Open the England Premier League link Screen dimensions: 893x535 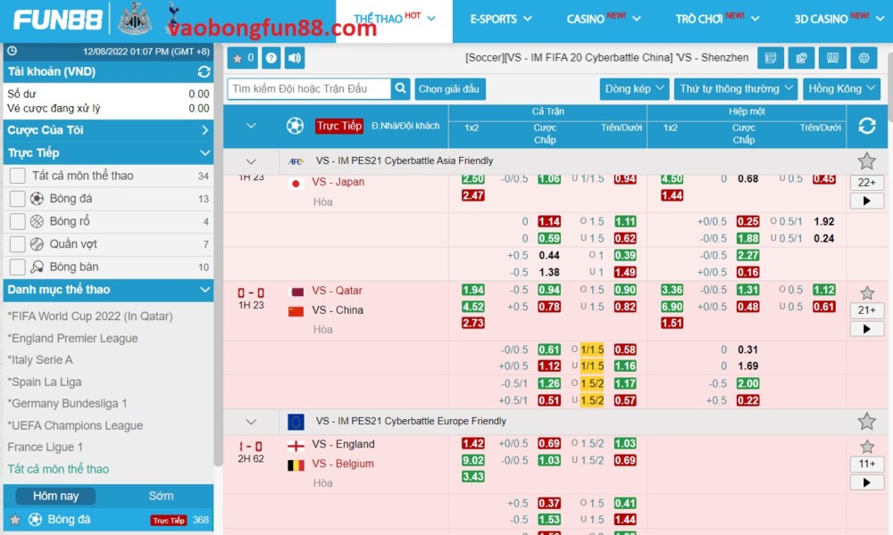pyautogui.click(x=73, y=338)
